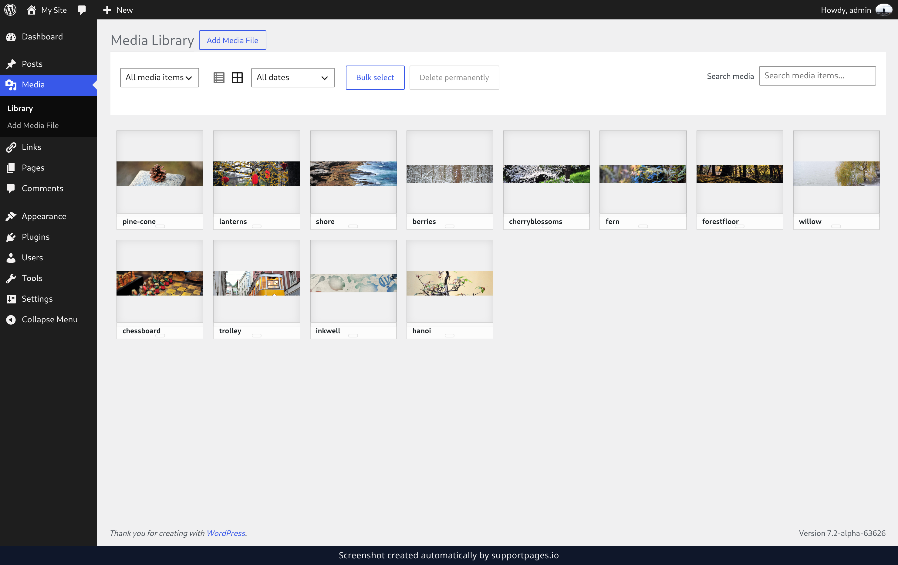Focus the Search media items field
This screenshot has width=898, height=565.
(x=817, y=76)
